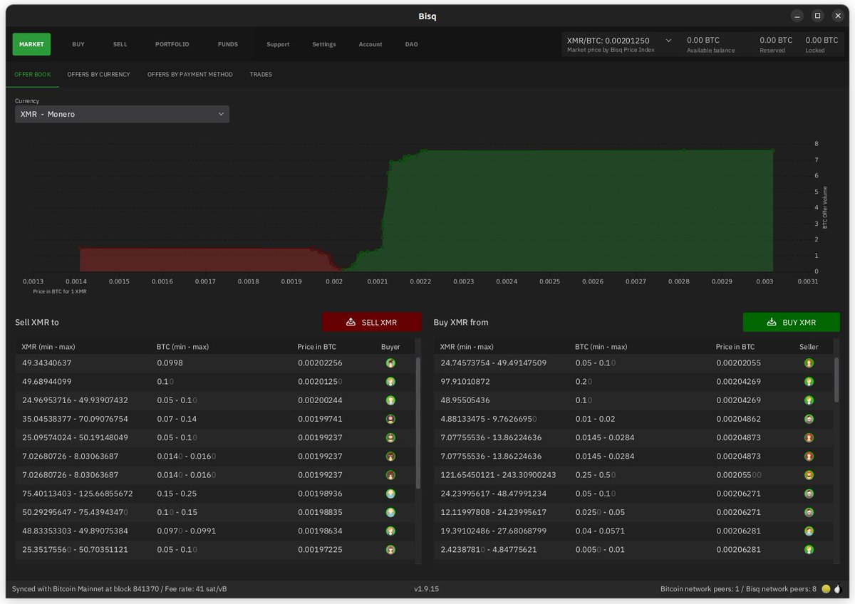The image size is (855, 604).
Task: Click seller avatar in the 19.39102486 row
Action: click(809, 531)
